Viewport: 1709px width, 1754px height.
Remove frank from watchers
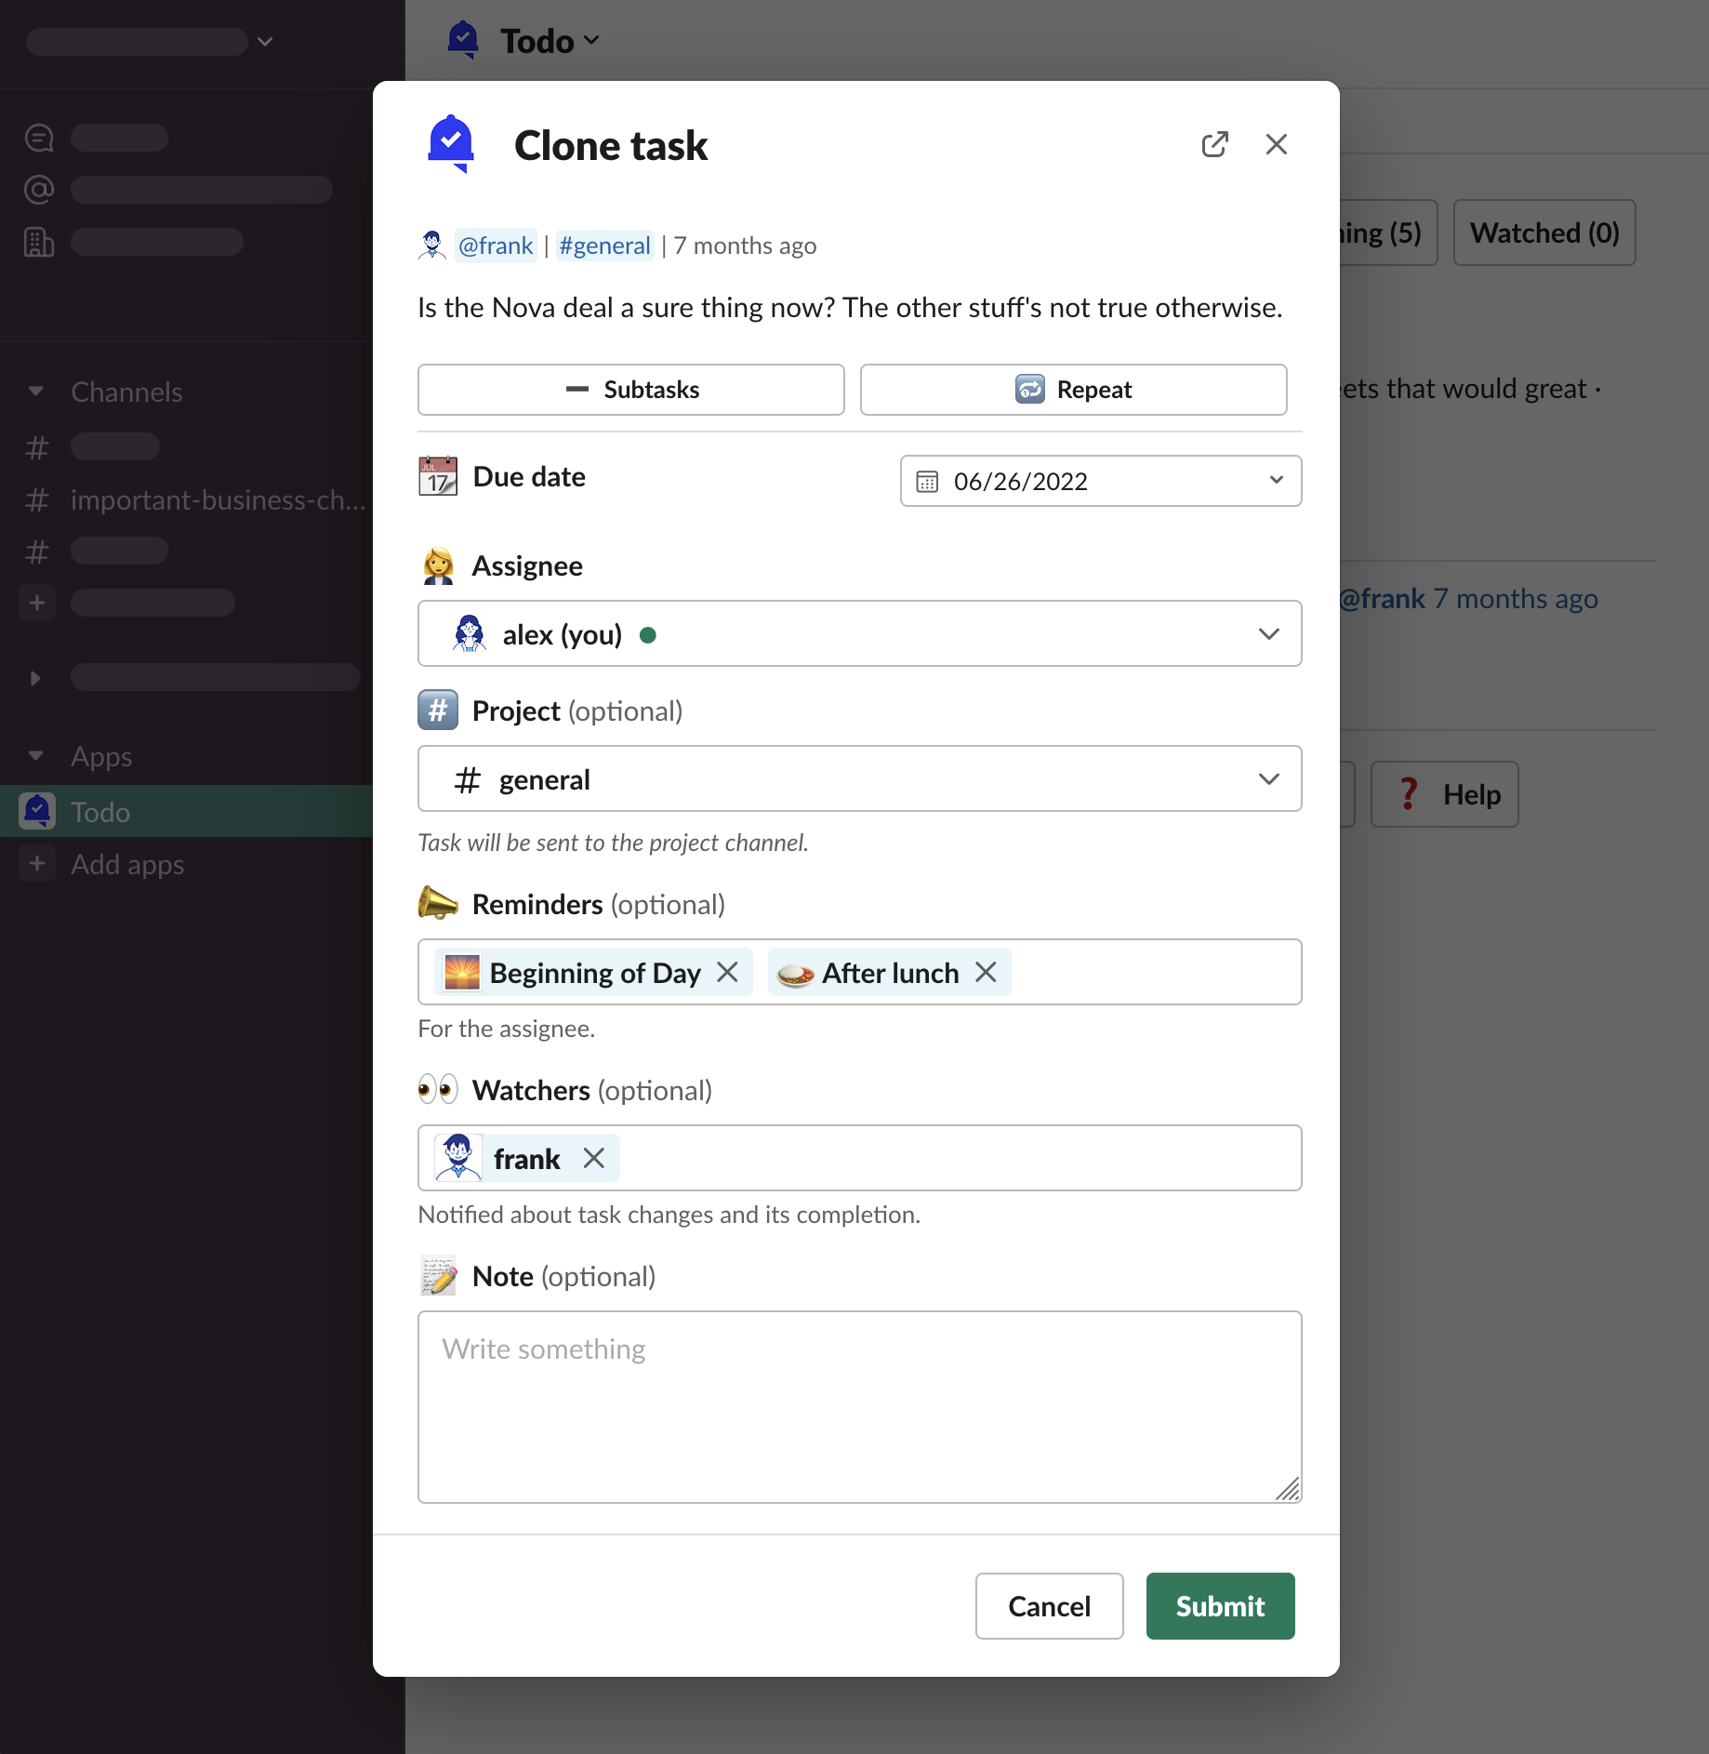pos(593,1158)
